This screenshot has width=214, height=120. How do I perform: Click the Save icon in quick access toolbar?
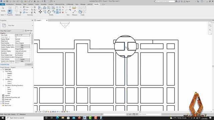click(7, 1)
